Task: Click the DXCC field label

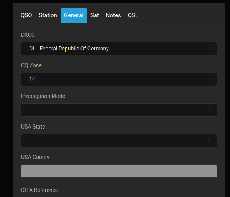Action: (28, 35)
